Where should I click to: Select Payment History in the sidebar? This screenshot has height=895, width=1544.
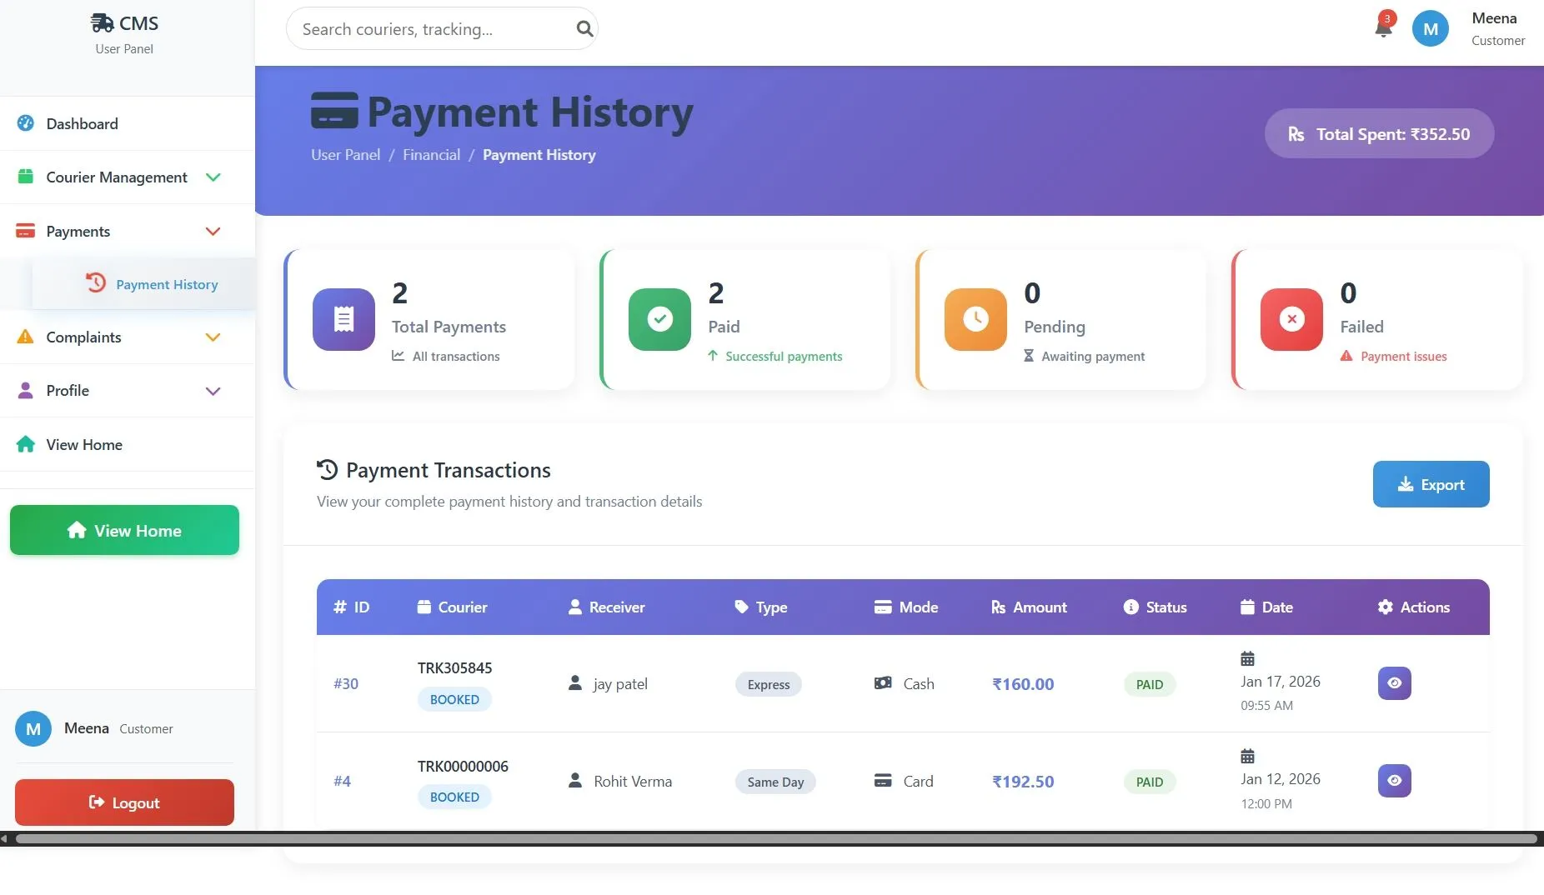pyautogui.click(x=166, y=283)
